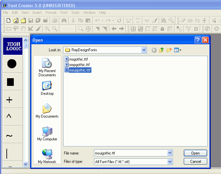Click the Open button
The height and width of the screenshot is (174, 221).
pyautogui.click(x=195, y=153)
